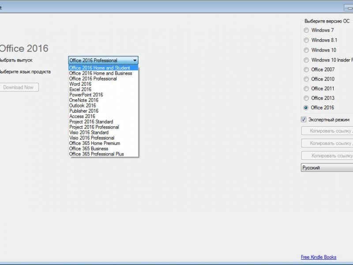Minimize the window via title bar button
The height and width of the screenshot is (265, 353).
(x=349, y=8)
